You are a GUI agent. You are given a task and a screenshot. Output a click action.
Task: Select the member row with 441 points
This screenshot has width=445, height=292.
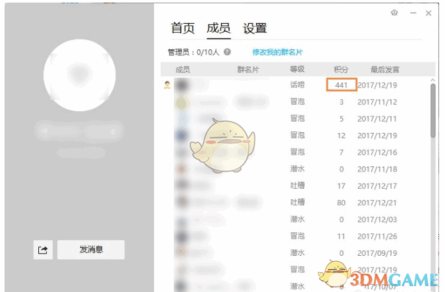295,85
